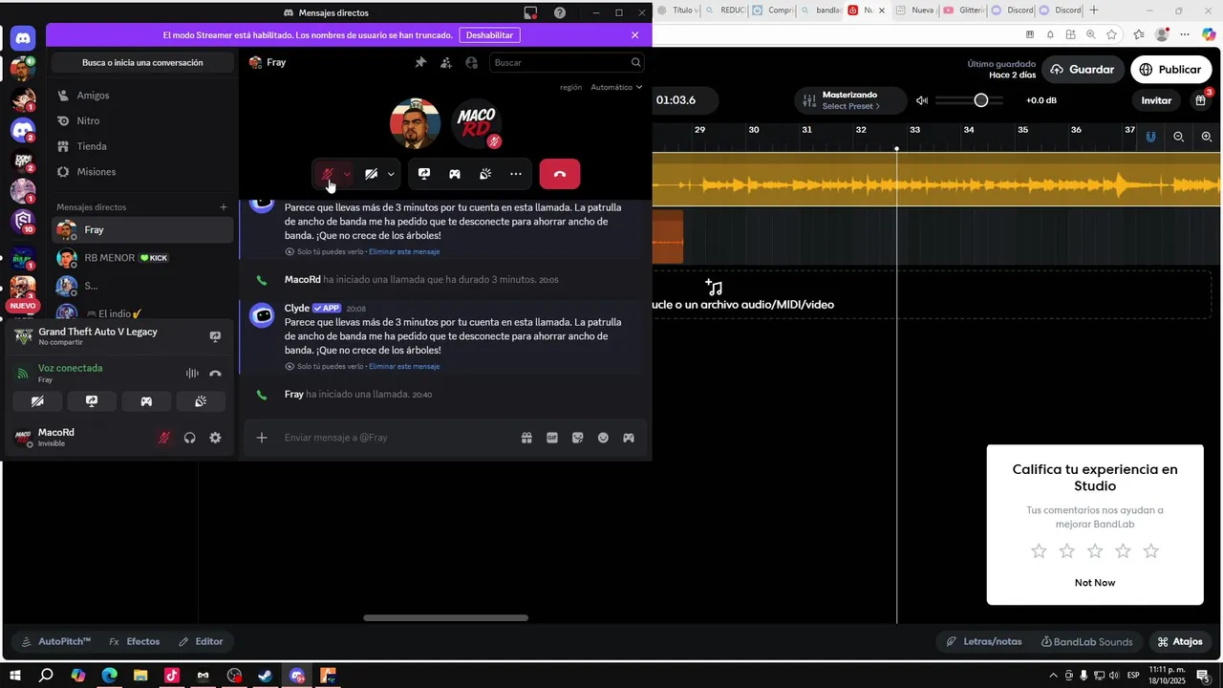Open BandLab Sounds tab
The width and height of the screenshot is (1223, 688).
(1086, 641)
